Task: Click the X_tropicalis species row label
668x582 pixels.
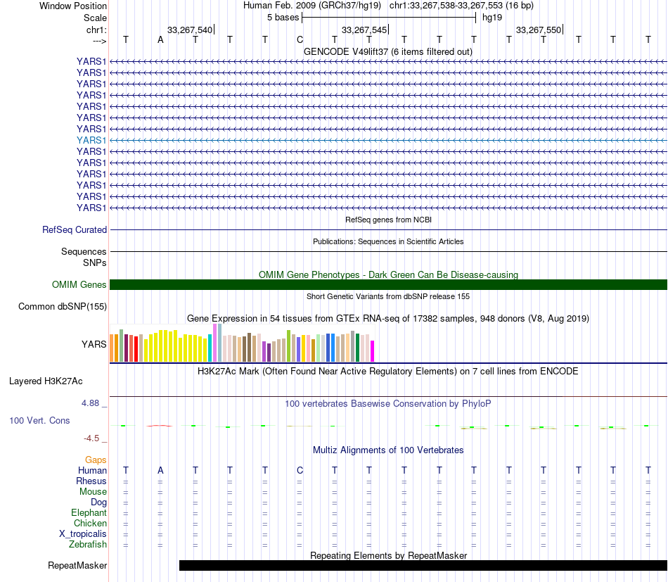Action: click(x=83, y=534)
